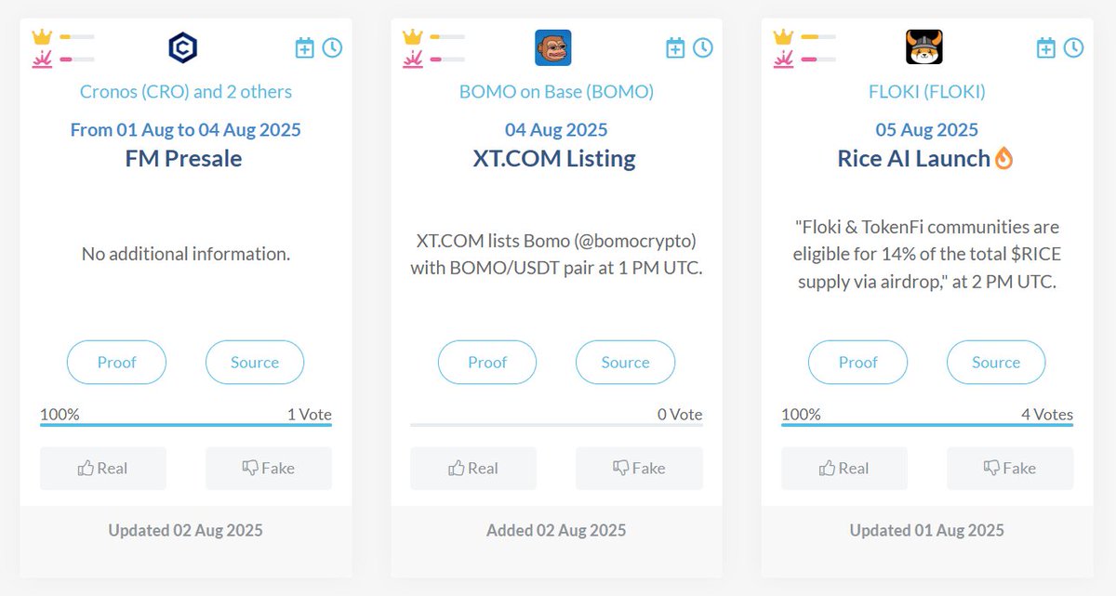The width and height of the screenshot is (1116, 596).
Task: Open Source for the XT.COM Listing
Action: point(625,363)
